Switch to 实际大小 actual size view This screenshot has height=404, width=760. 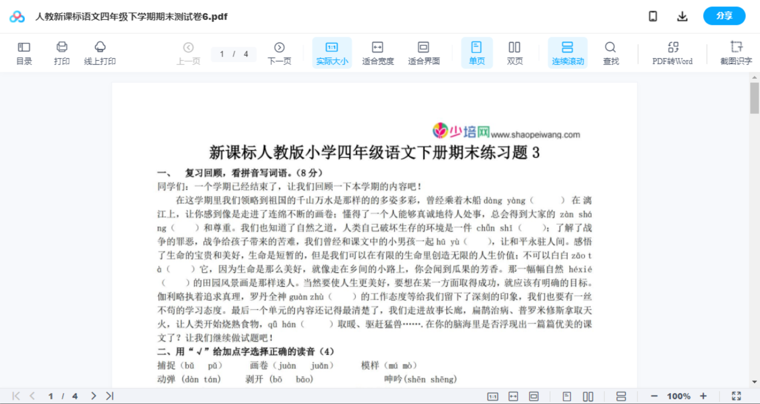[x=331, y=52]
